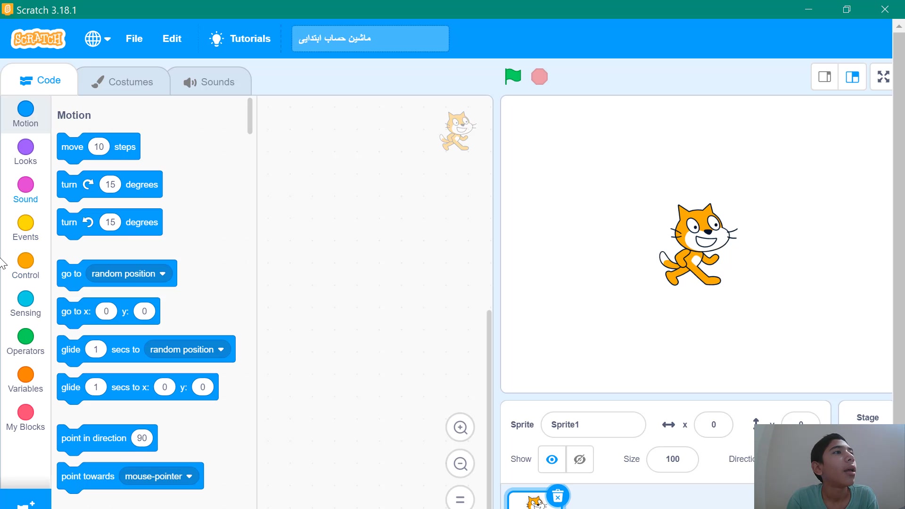The height and width of the screenshot is (509, 905).
Task: Click the green flag to run
Action: click(513, 76)
